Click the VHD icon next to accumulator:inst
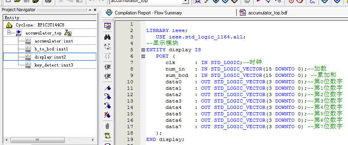 28,41
